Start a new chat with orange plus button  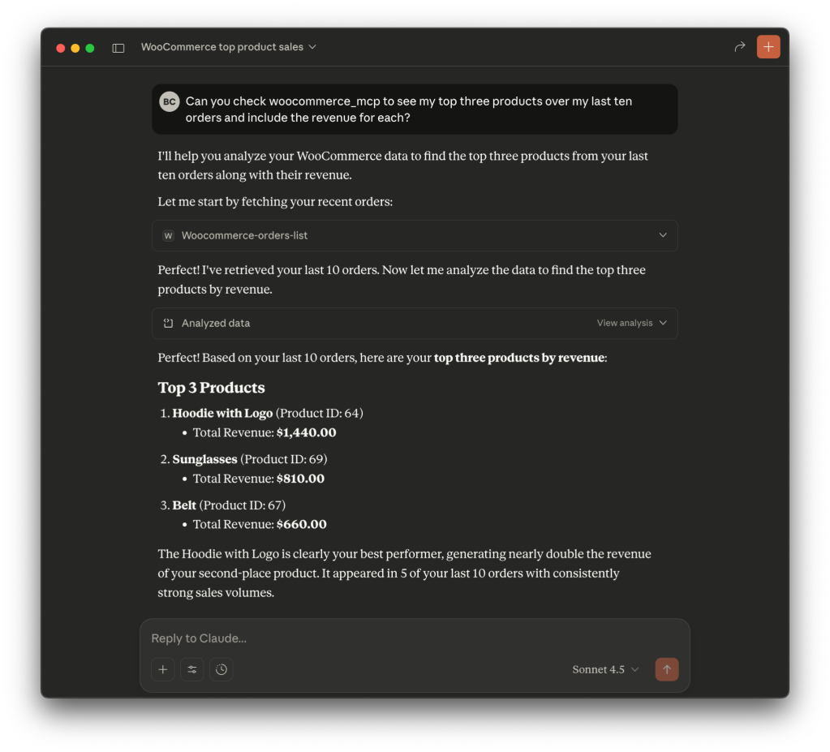pyautogui.click(x=768, y=47)
